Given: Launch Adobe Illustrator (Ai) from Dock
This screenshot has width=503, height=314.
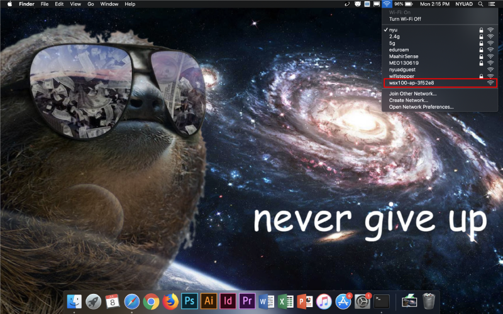Looking at the screenshot, I should (209, 301).
